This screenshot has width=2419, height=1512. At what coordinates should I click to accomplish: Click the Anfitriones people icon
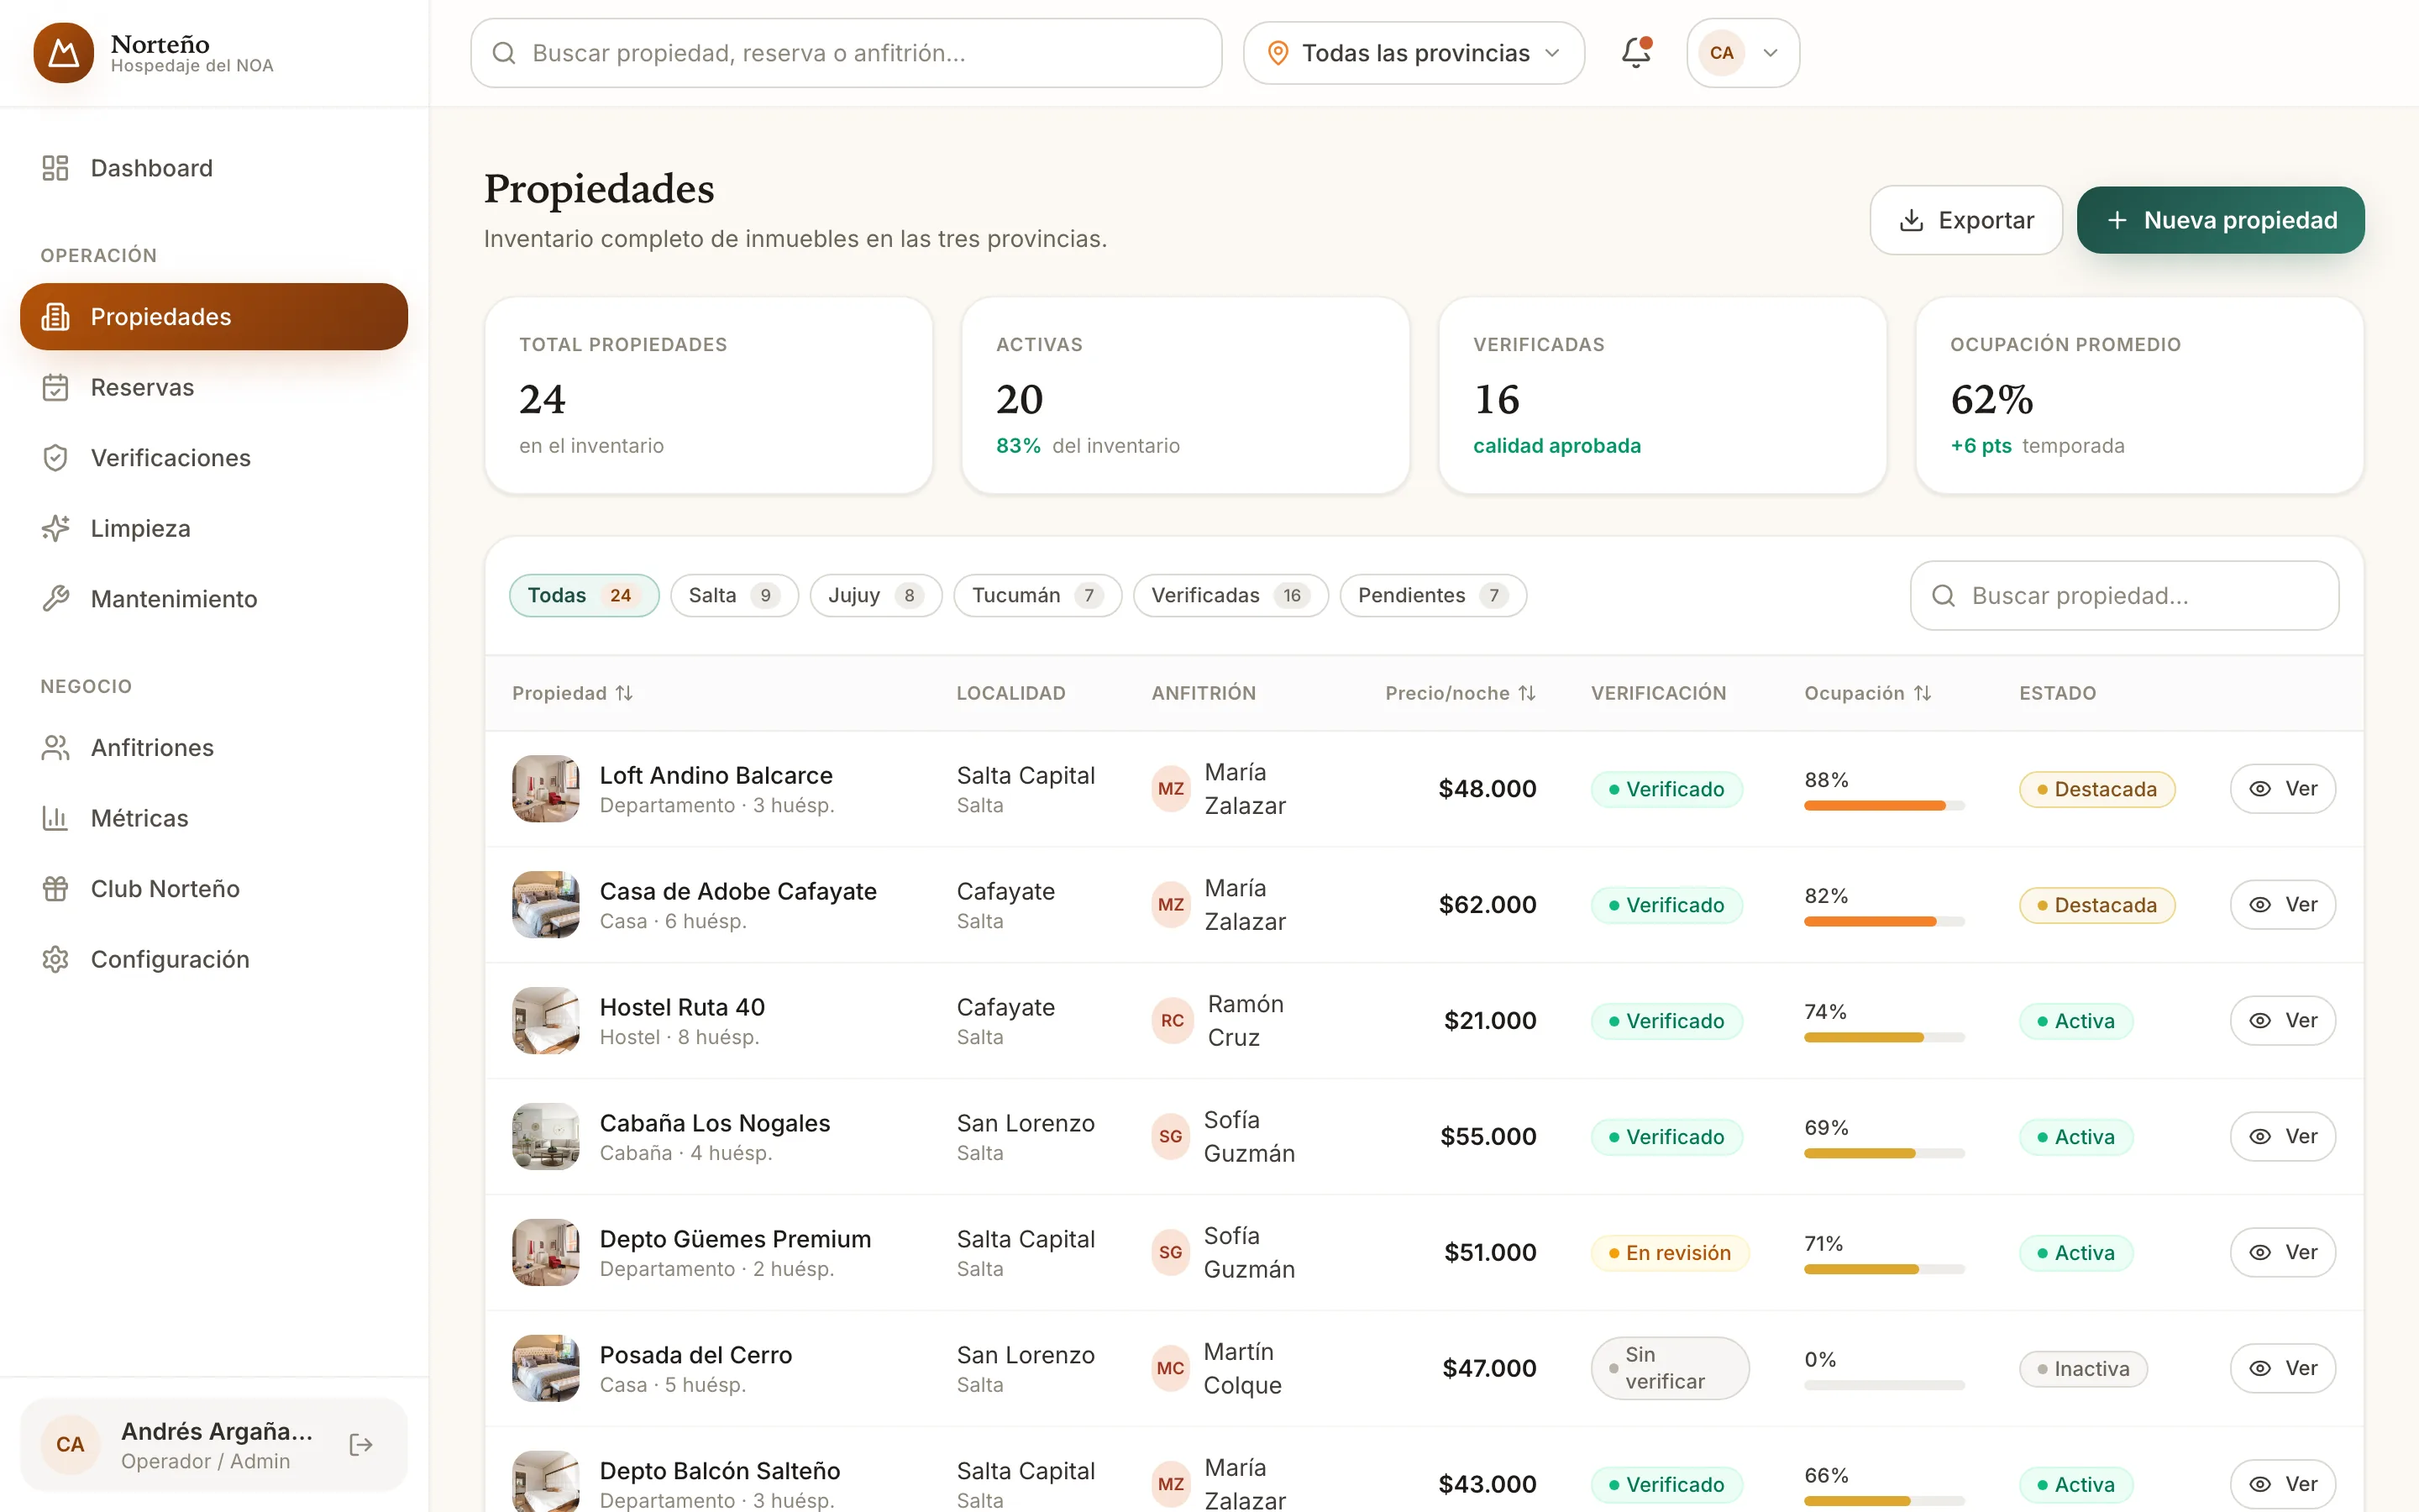(x=55, y=748)
